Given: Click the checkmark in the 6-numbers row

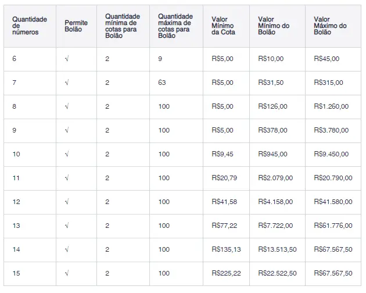Looking at the screenshot, I should coord(67,59).
